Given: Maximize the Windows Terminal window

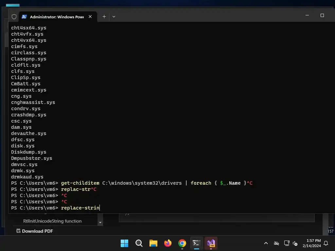Looking at the screenshot, I should pyautogui.click(x=322, y=15).
